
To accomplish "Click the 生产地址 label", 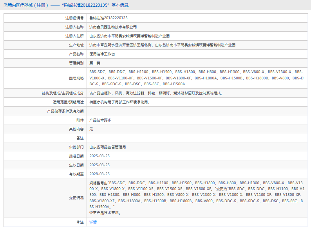I will point(76,45).
